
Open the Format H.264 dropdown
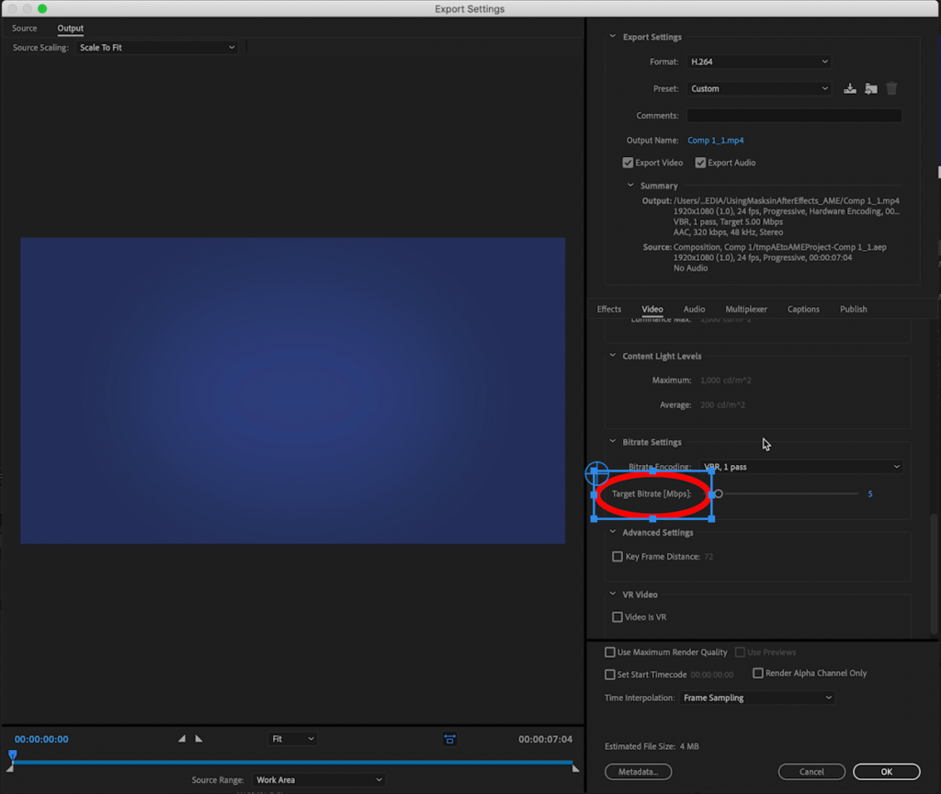[x=758, y=62]
